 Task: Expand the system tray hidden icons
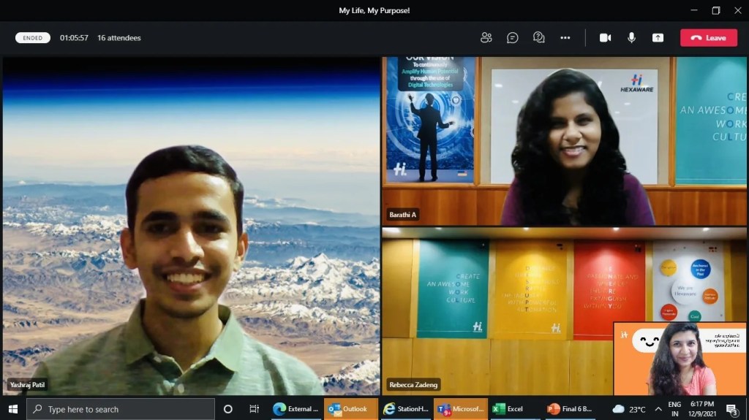tap(658, 409)
